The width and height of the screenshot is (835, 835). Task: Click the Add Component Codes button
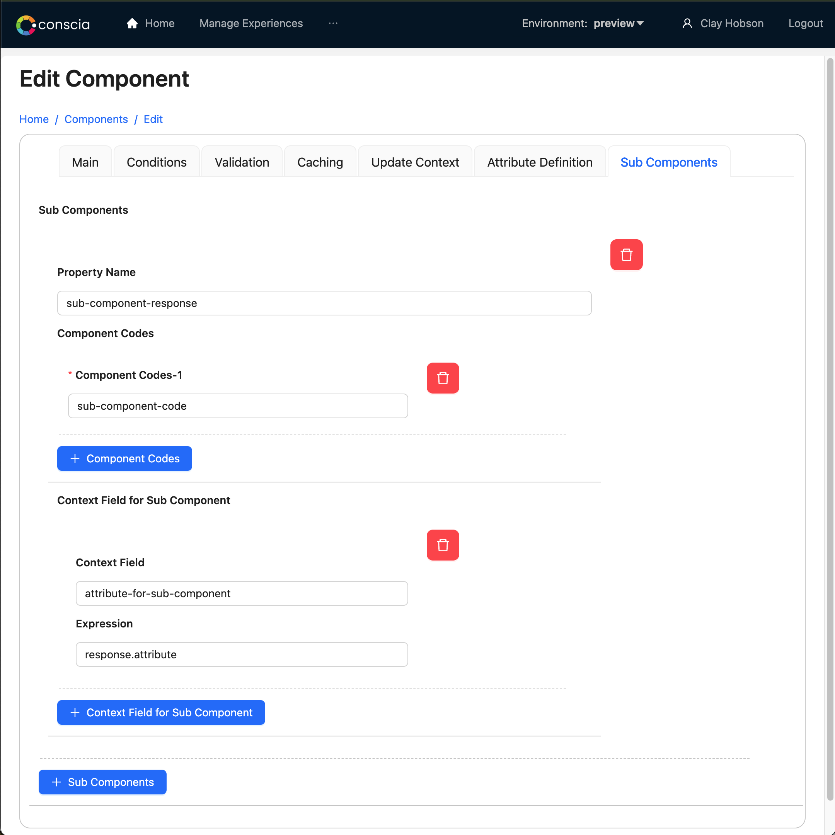124,458
